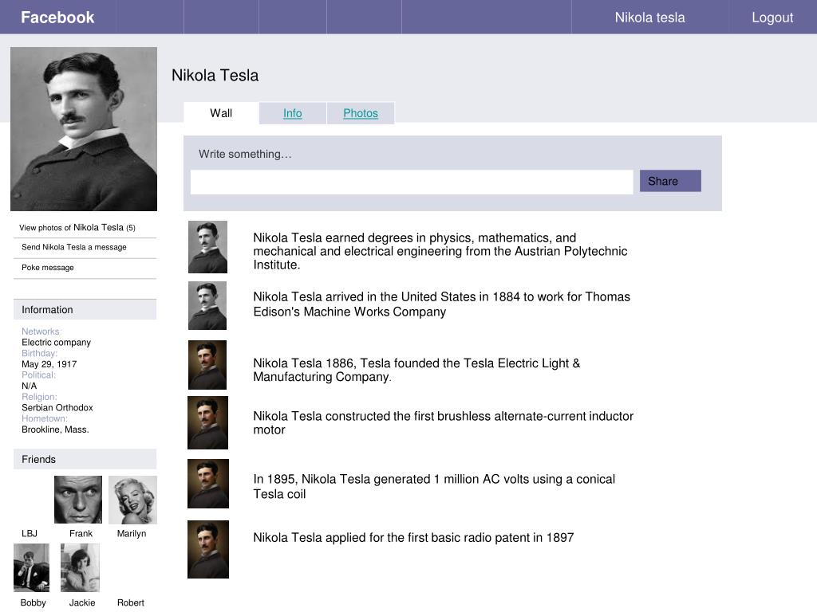
Task: Click avatar beside brushless inductor motor post
Action: [x=208, y=422]
